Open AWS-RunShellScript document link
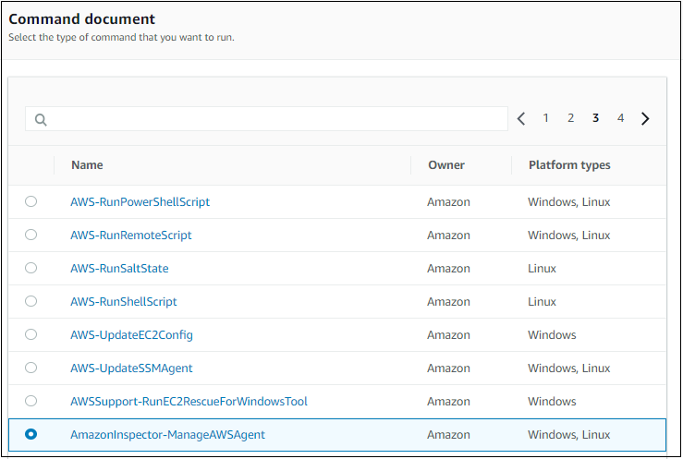 (124, 301)
